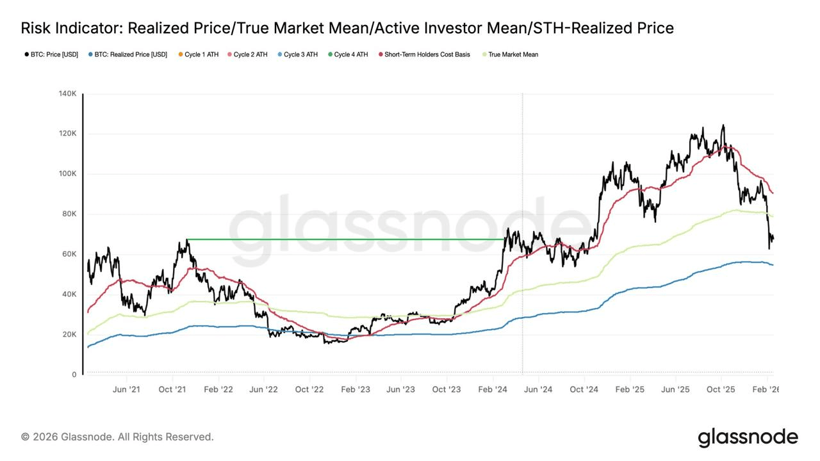820x461 pixels.
Task: Click the pink Cycle 2 ATH dot
Action: [x=229, y=55]
